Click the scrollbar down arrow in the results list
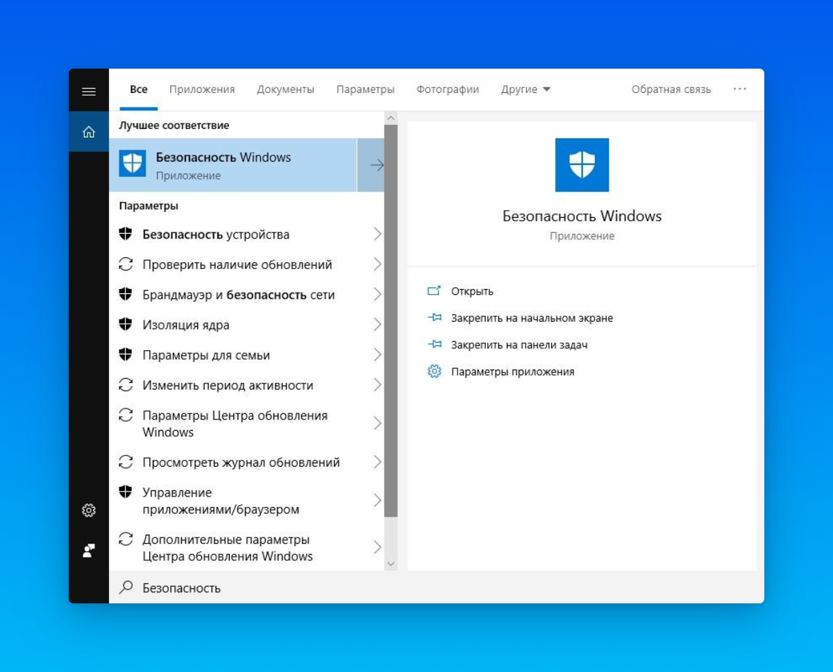The image size is (833, 672). pyautogui.click(x=391, y=564)
